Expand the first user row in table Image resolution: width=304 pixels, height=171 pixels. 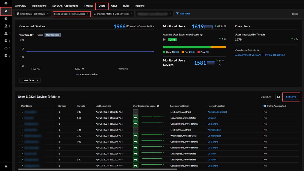tap(22, 112)
